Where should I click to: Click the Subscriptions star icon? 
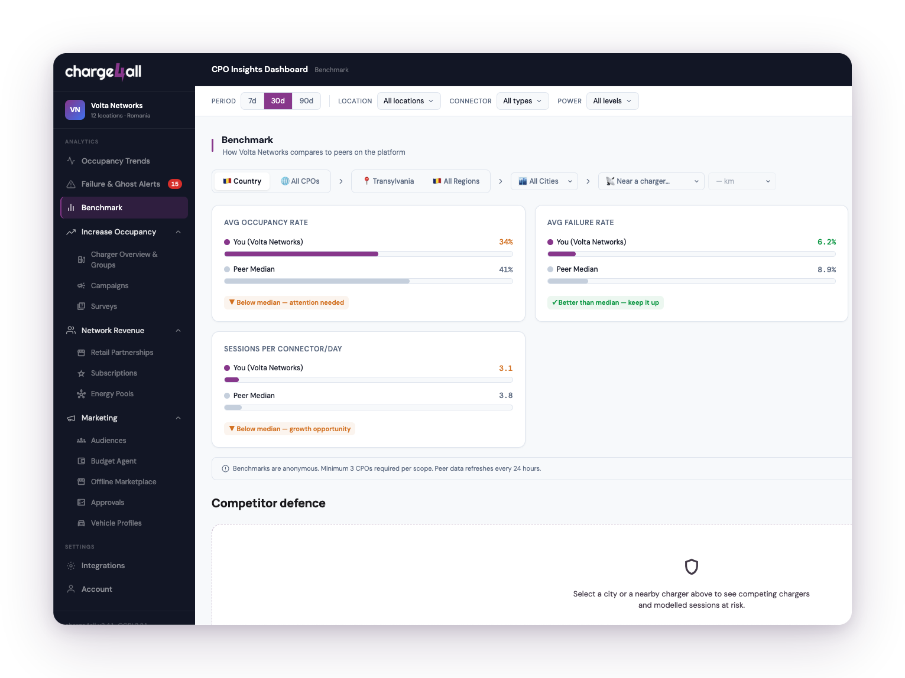click(x=82, y=373)
